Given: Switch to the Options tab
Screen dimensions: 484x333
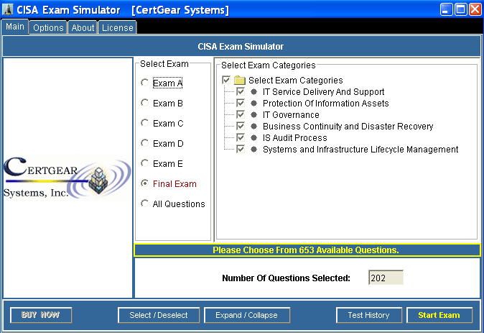Looking at the screenshot, I should pos(48,28).
